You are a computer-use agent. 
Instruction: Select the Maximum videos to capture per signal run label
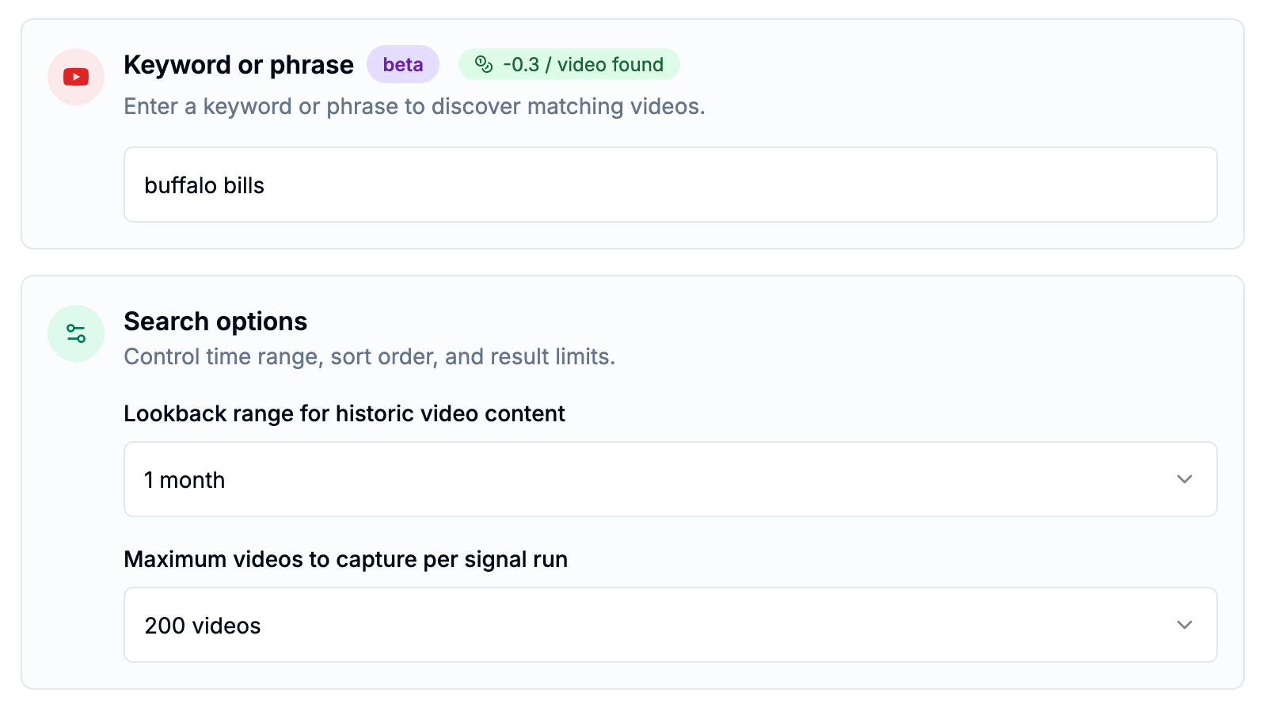346,559
